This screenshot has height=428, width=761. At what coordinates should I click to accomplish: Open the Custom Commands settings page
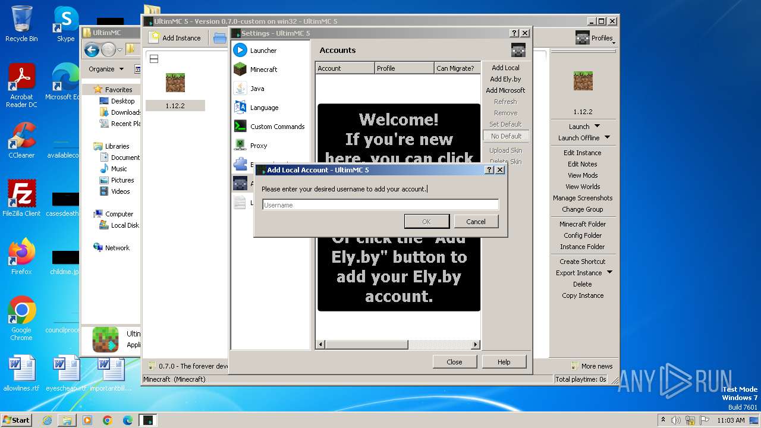point(271,127)
